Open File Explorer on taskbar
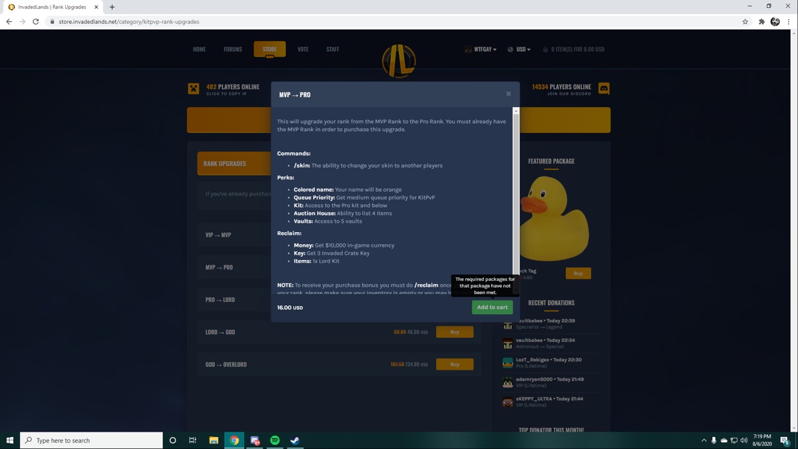Image resolution: width=798 pixels, height=449 pixels. point(213,440)
